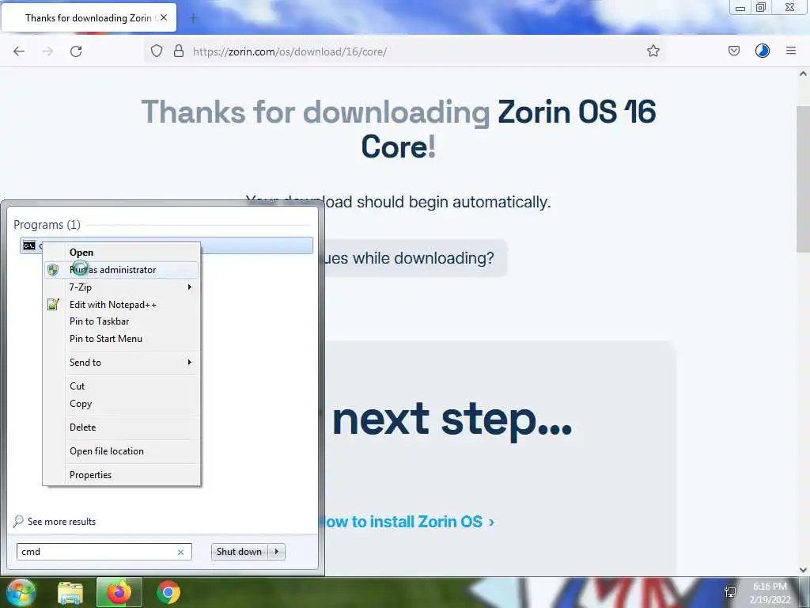Click the scrollbar up arrow
Viewport: 810px width, 608px height.
(803, 74)
